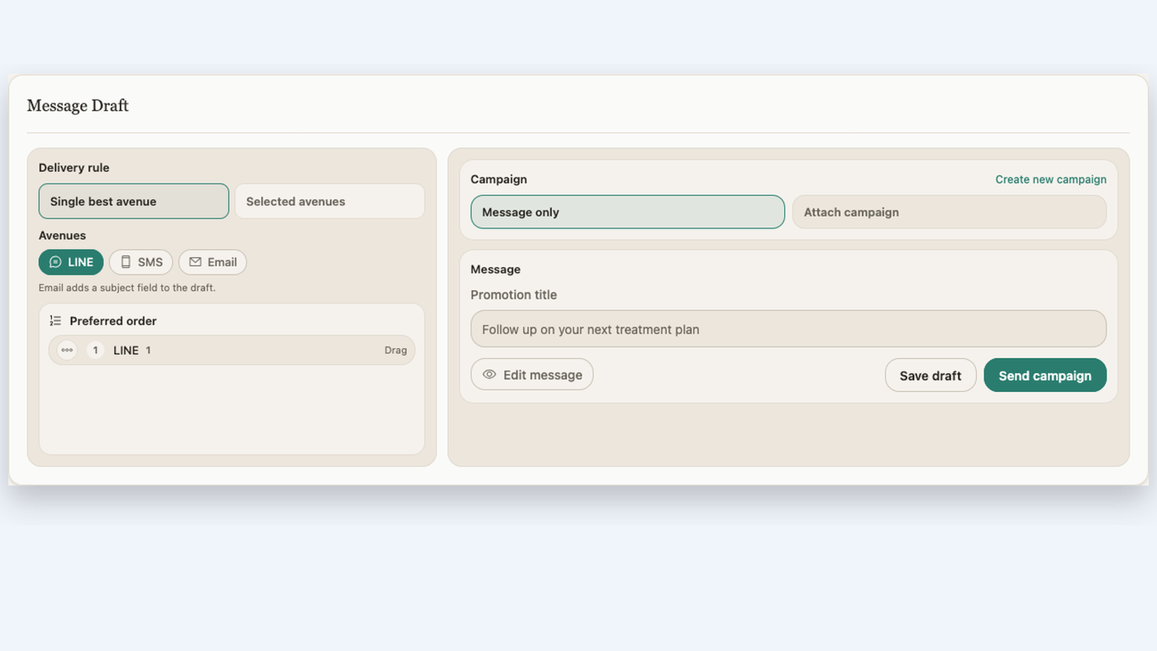The width and height of the screenshot is (1157, 651).
Task: Click the Email subject field hint text
Action: coord(127,288)
